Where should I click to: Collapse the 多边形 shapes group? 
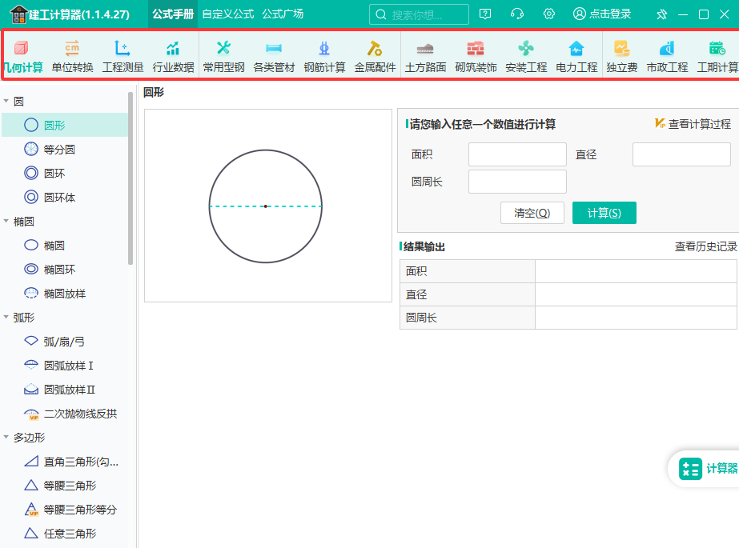point(7,438)
